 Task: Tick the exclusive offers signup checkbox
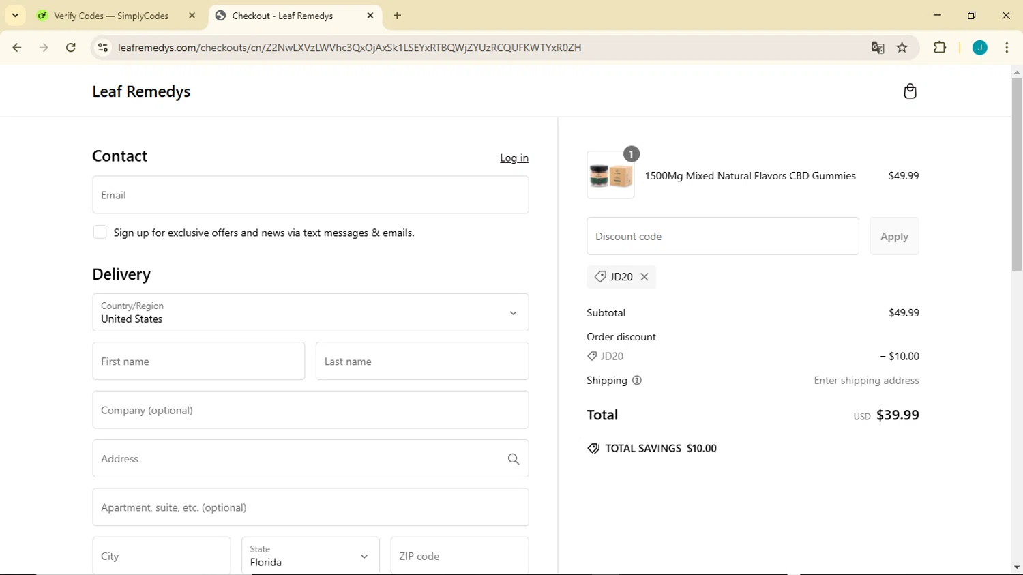point(100,233)
